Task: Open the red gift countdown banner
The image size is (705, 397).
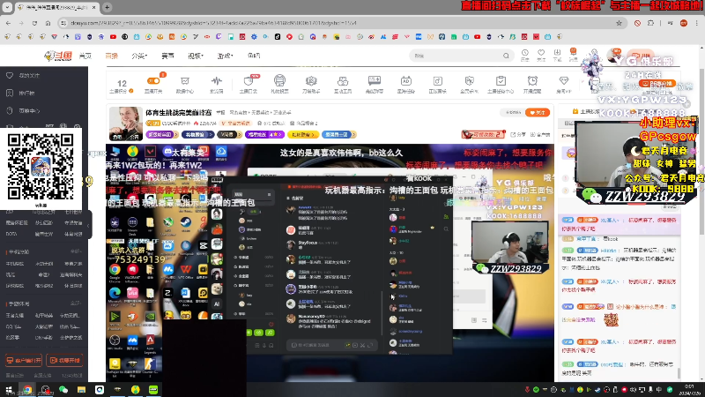Action: pyautogui.click(x=483, y=134)
